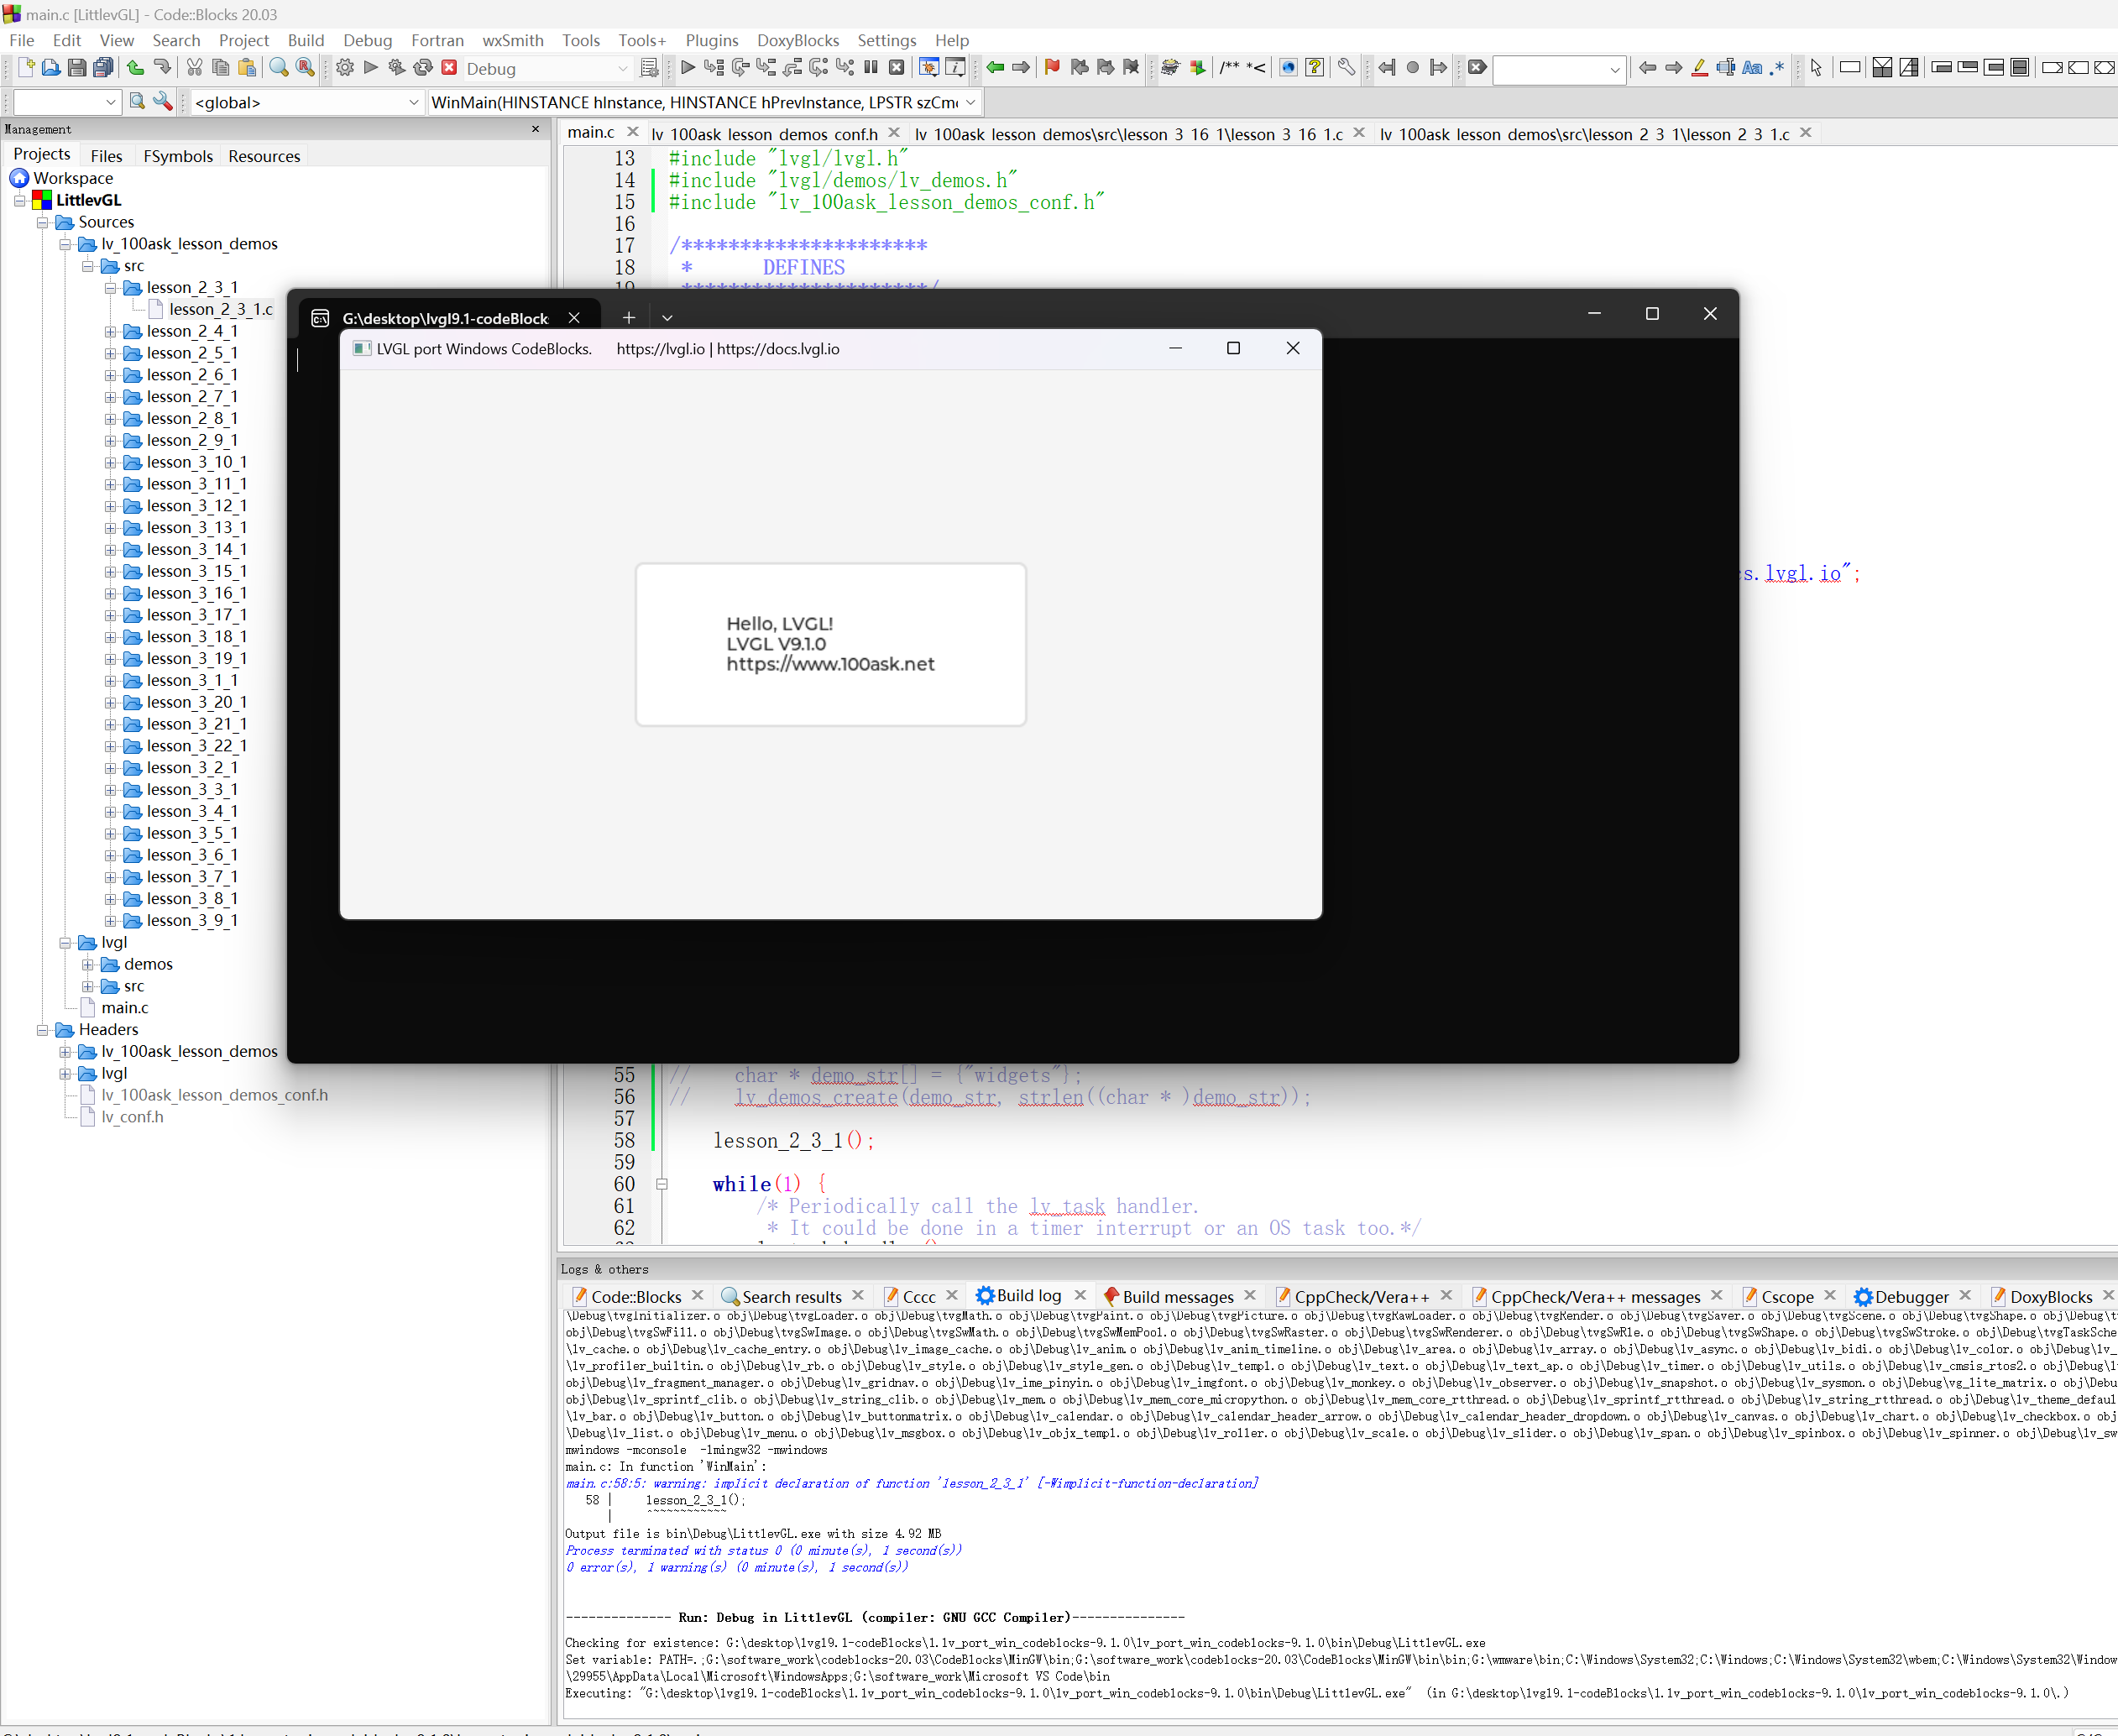This screenshot has height=1736, width=2118.
Task: Close the Management panel
Action: [535, 129]
